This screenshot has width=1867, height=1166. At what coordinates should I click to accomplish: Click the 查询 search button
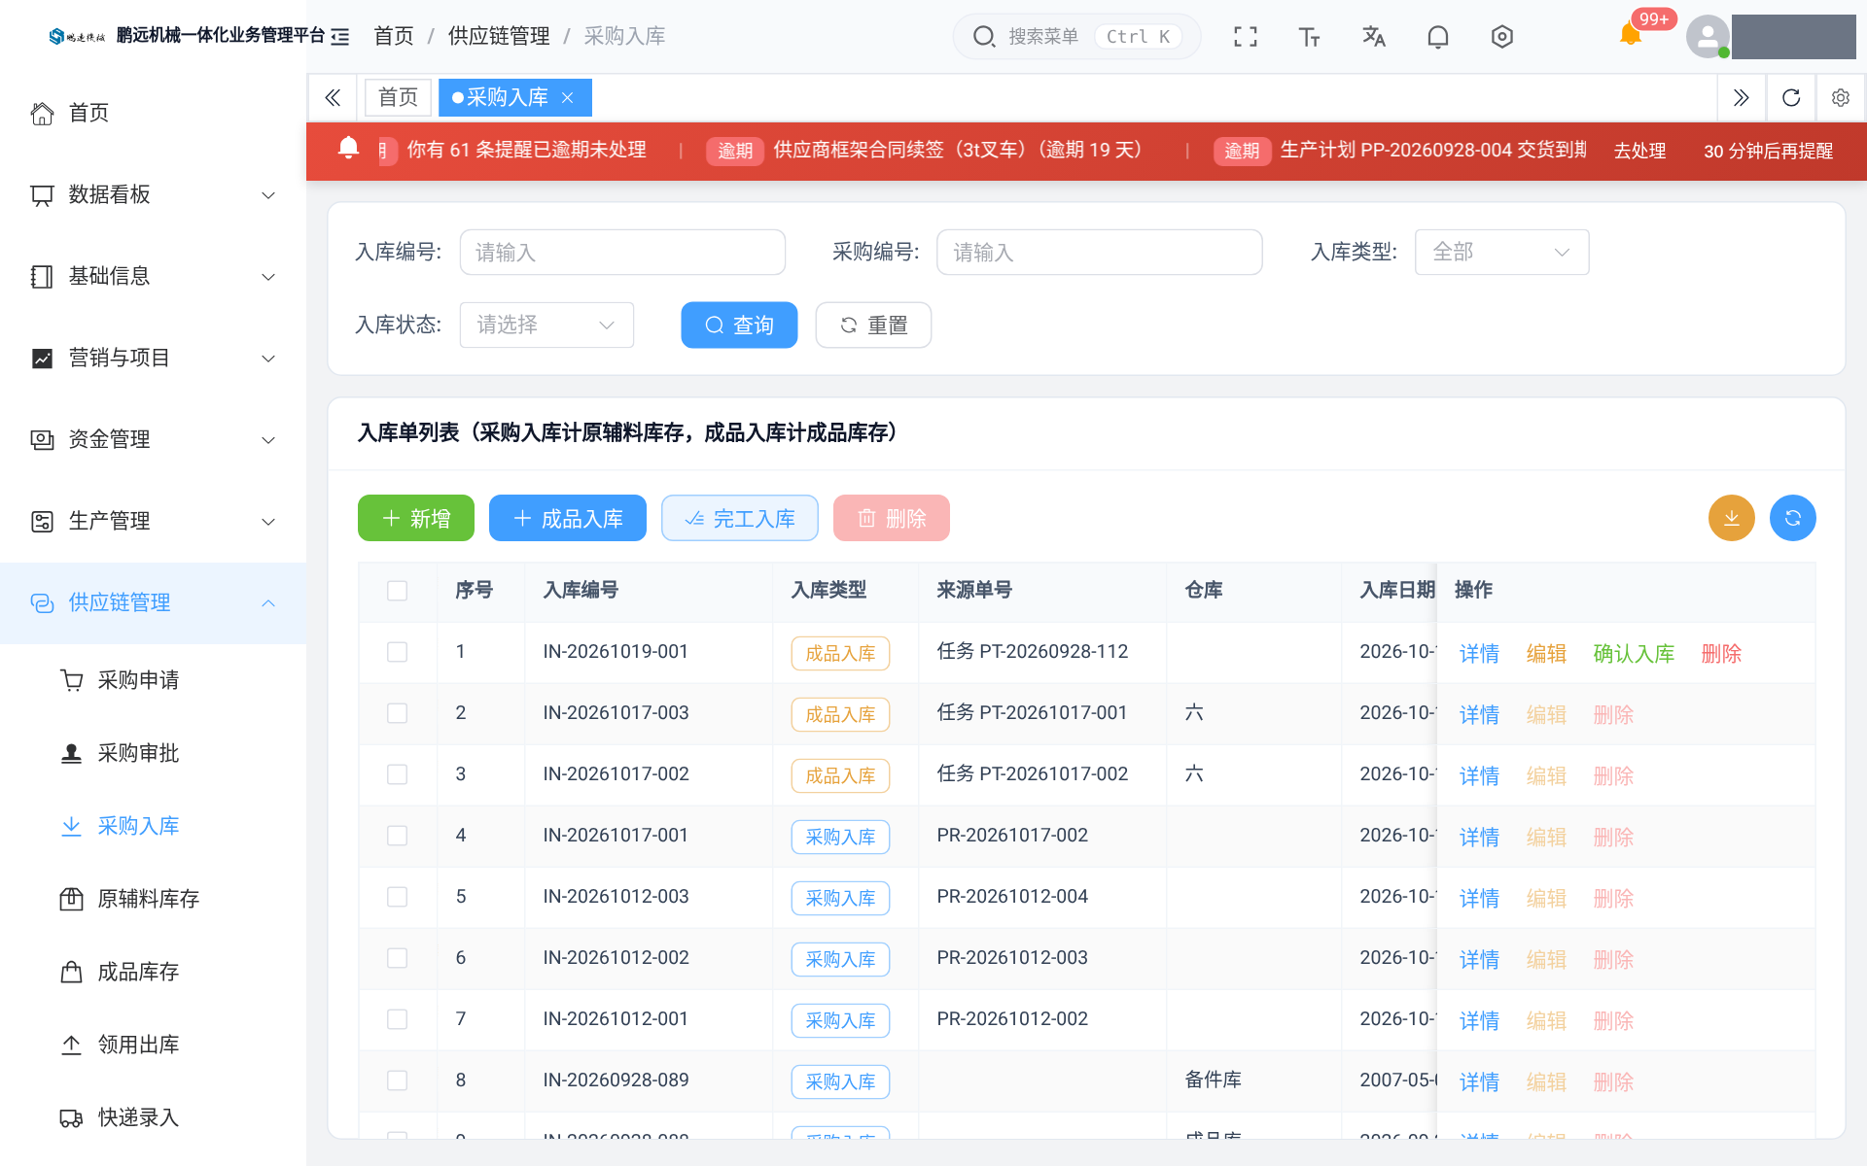(739, 325)
